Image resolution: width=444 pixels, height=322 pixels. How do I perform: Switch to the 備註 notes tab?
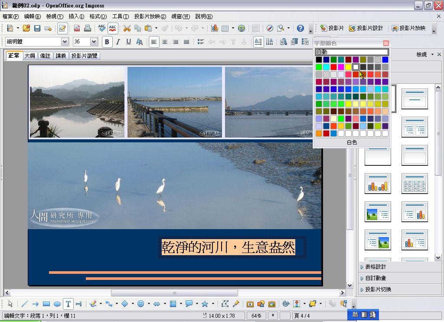45,56
